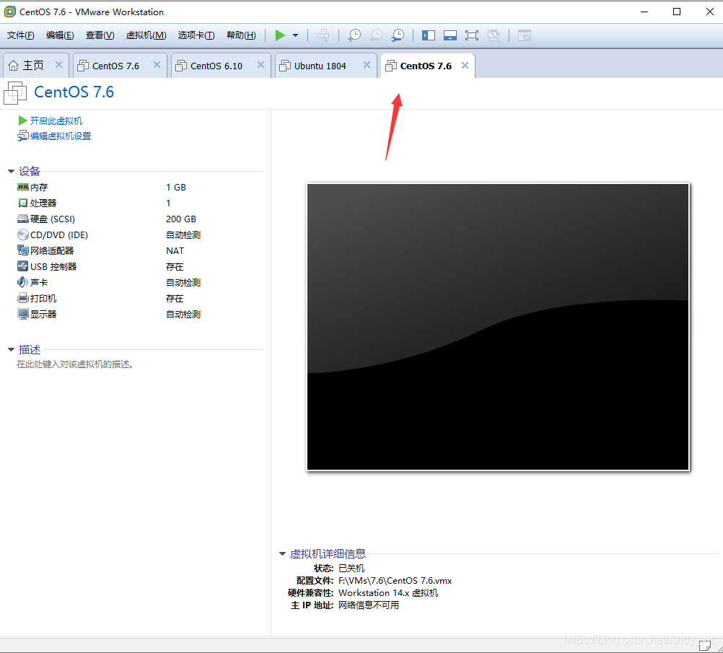Select the 声卡 sound card icon
This screenshot has height=653, width=723.
pos(22,282)
